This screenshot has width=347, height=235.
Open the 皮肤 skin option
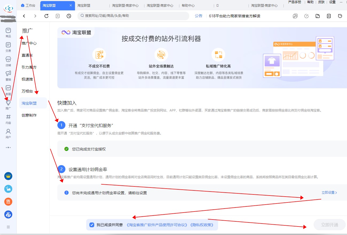[321, 2]
